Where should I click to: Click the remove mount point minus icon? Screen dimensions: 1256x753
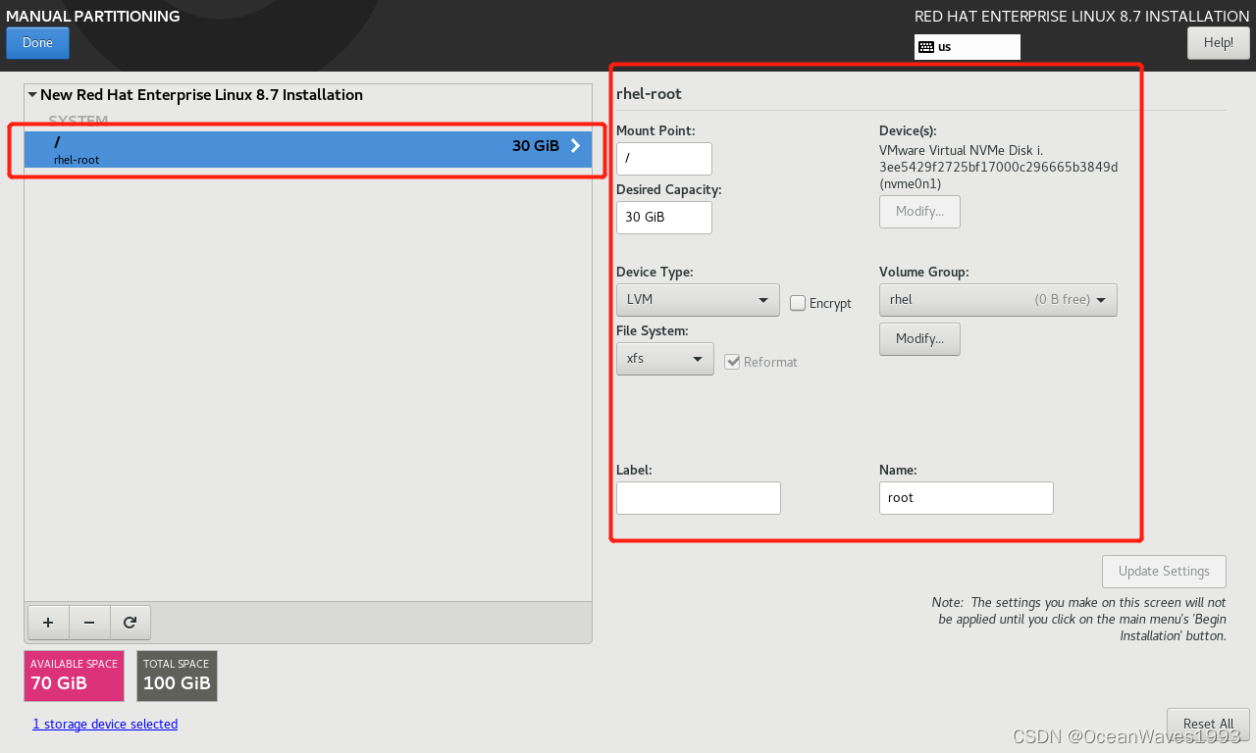89,622
